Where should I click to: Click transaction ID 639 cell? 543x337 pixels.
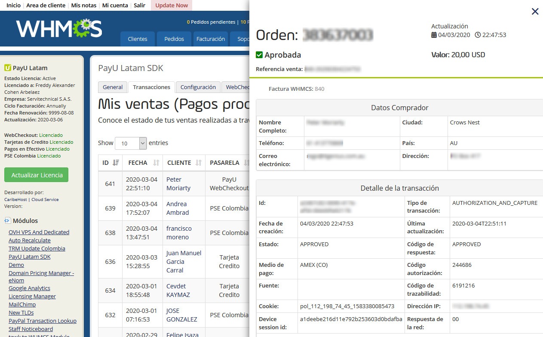point(110,208)
